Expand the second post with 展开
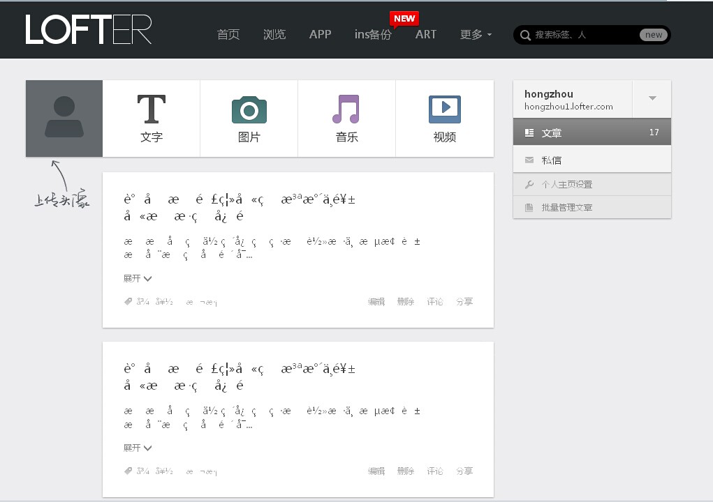This screenshot has height=502, width=713. point(138,448)
